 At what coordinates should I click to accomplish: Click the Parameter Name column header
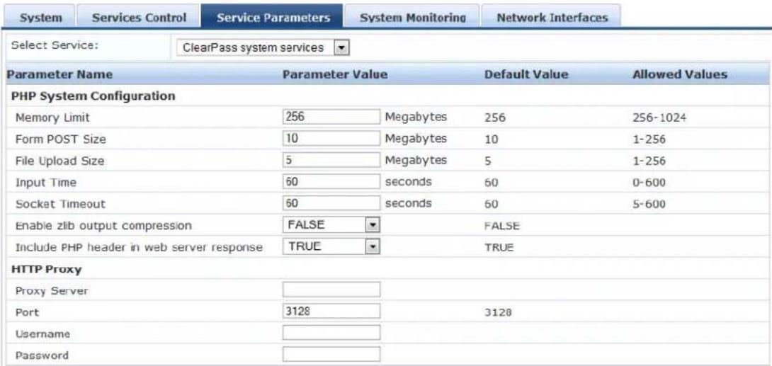pyautogui.click(x=59, y=75)
